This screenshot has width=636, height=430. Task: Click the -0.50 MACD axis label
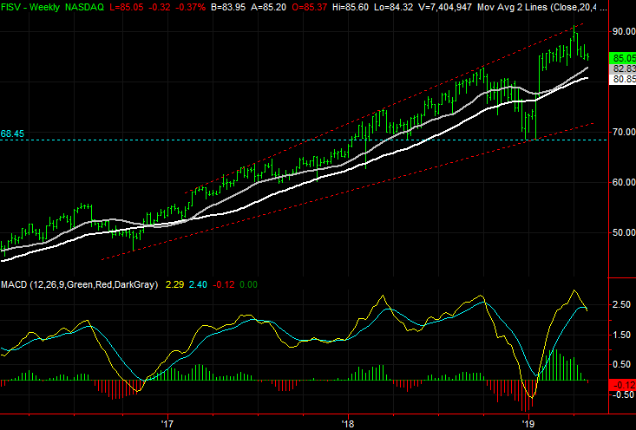pyautogui.click(x=624, y=394)
